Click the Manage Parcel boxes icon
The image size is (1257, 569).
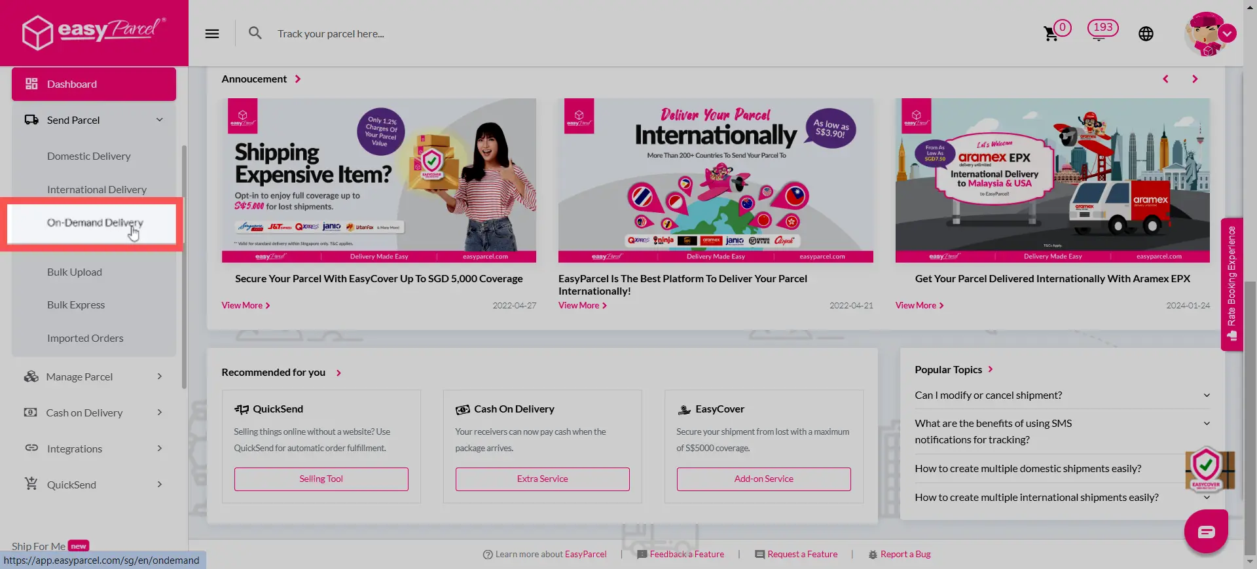click(x=31, y=376)
